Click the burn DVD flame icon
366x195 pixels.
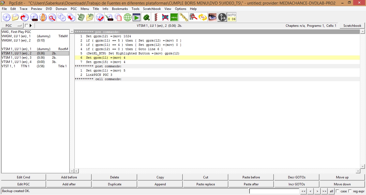(x=43, y=17)
